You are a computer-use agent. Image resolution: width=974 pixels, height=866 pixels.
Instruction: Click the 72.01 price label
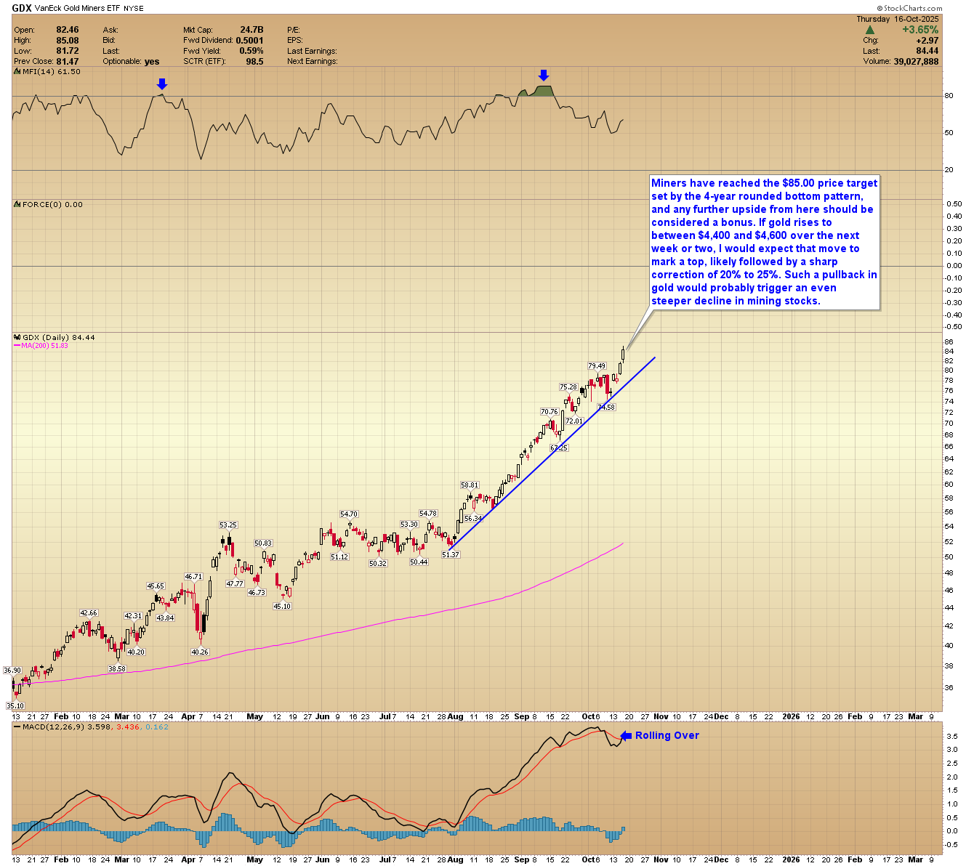574,421
